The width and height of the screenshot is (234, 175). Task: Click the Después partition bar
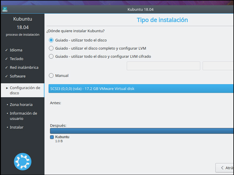140,131
